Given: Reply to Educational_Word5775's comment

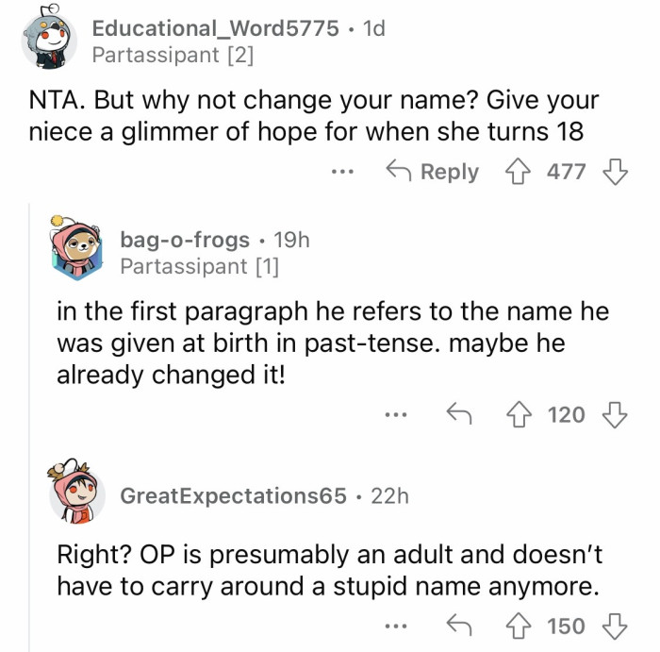Looking at the screenshot, I should coord(433,172).
